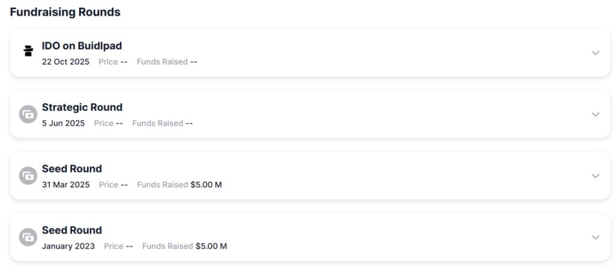Image resolution: width=615 pixels, height=266 pixels.
Task: Click the 31 Mar 2025 Seed Round icon
Action: tap(28, 176)
